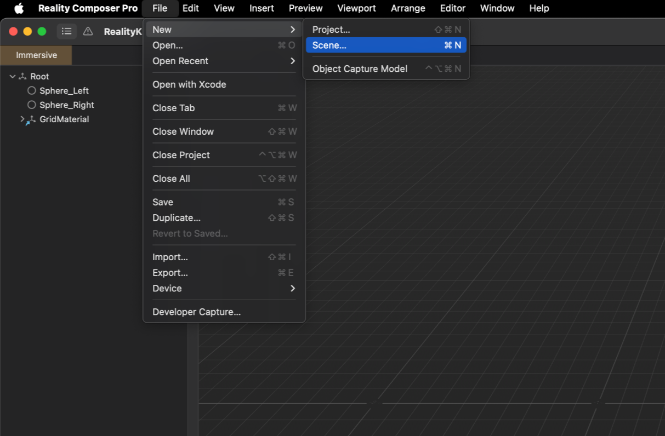Choose Open… in File menu
The width and height of the screenshot is (665, 436).
[x=224, y=45]
